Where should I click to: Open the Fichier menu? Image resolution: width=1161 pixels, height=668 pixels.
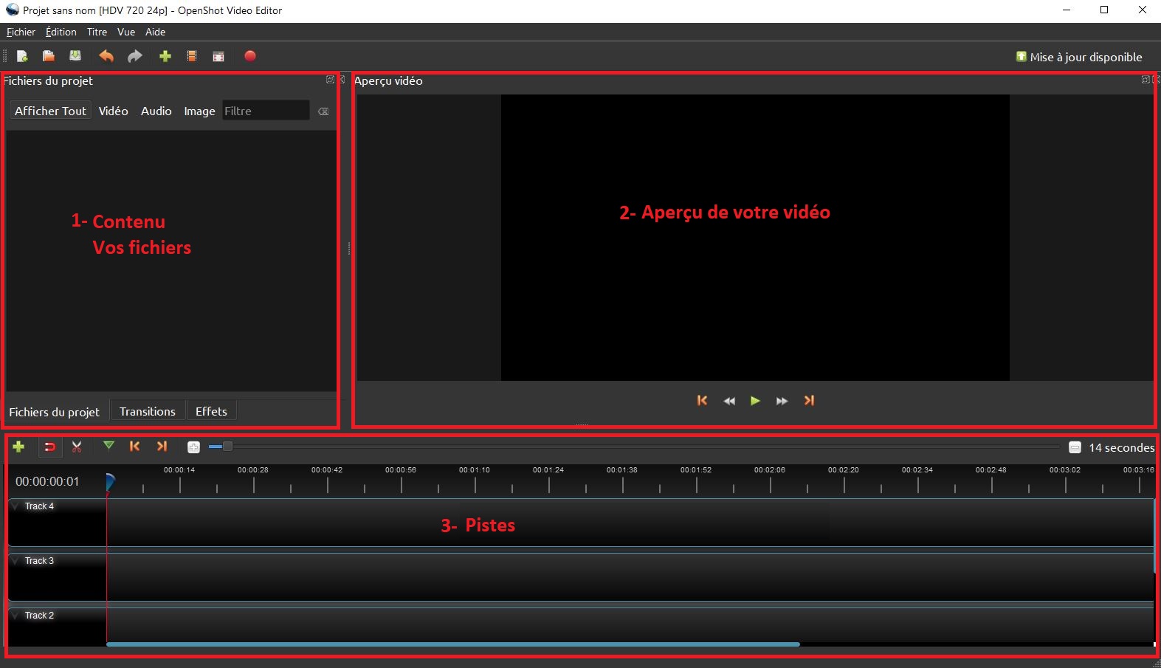(21, 32)
